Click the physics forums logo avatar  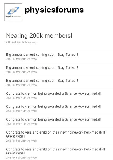point(13,12)
